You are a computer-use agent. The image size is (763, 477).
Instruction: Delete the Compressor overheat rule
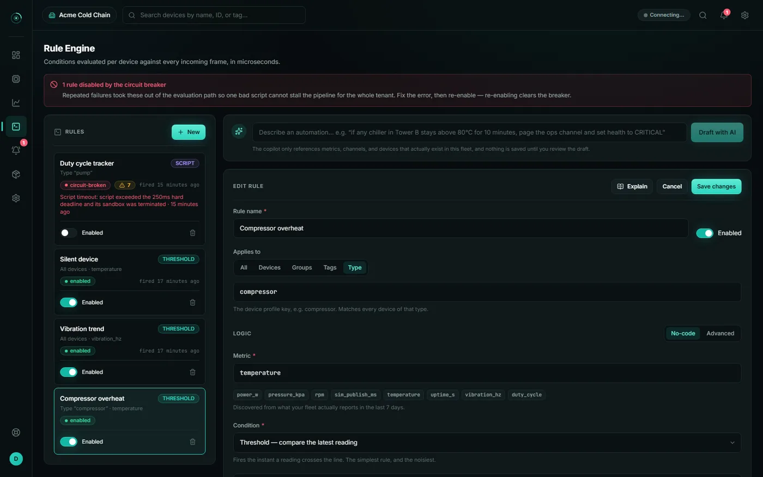(x=192, y=442)
